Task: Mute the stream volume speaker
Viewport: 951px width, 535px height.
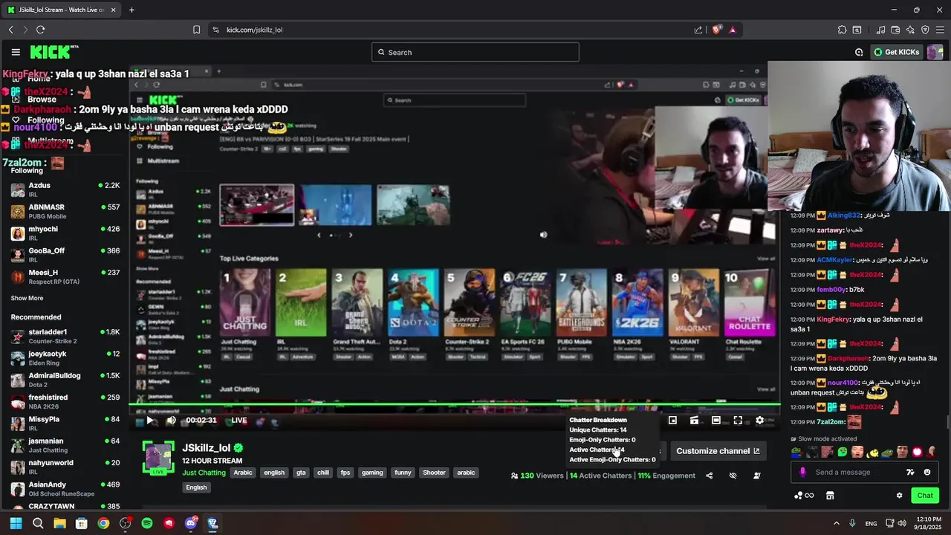Action: coord(171,421)
